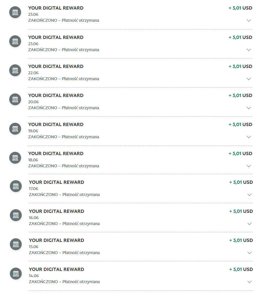Expand the 18.06 reward entry arrow

click(249, 166)
